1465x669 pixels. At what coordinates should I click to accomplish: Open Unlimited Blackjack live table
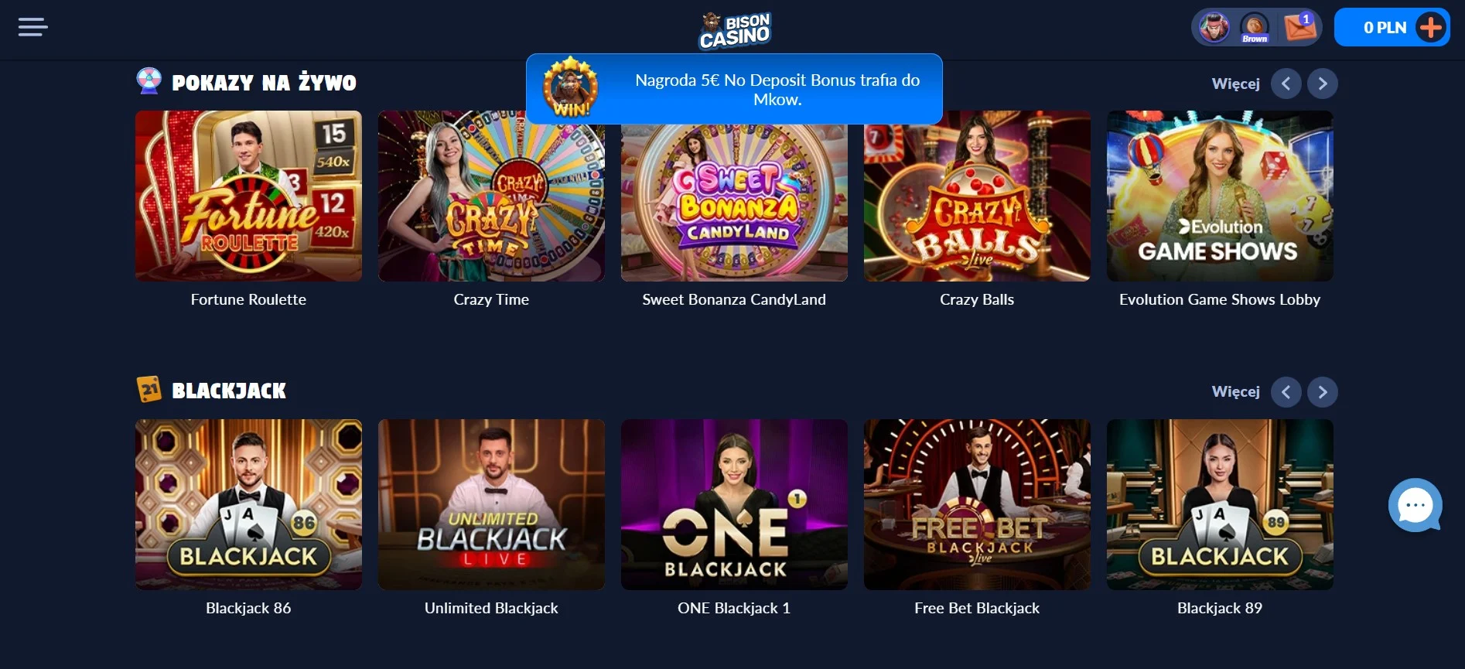(491, 504)
